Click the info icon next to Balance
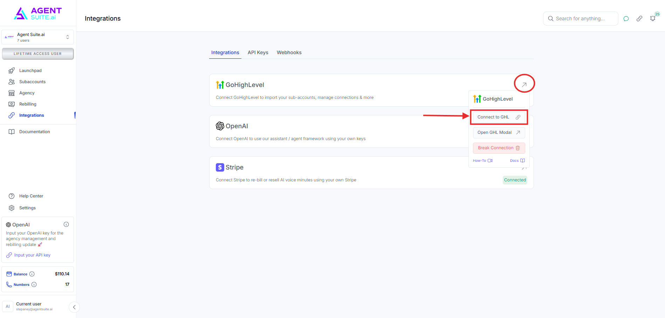 (32, 274)
